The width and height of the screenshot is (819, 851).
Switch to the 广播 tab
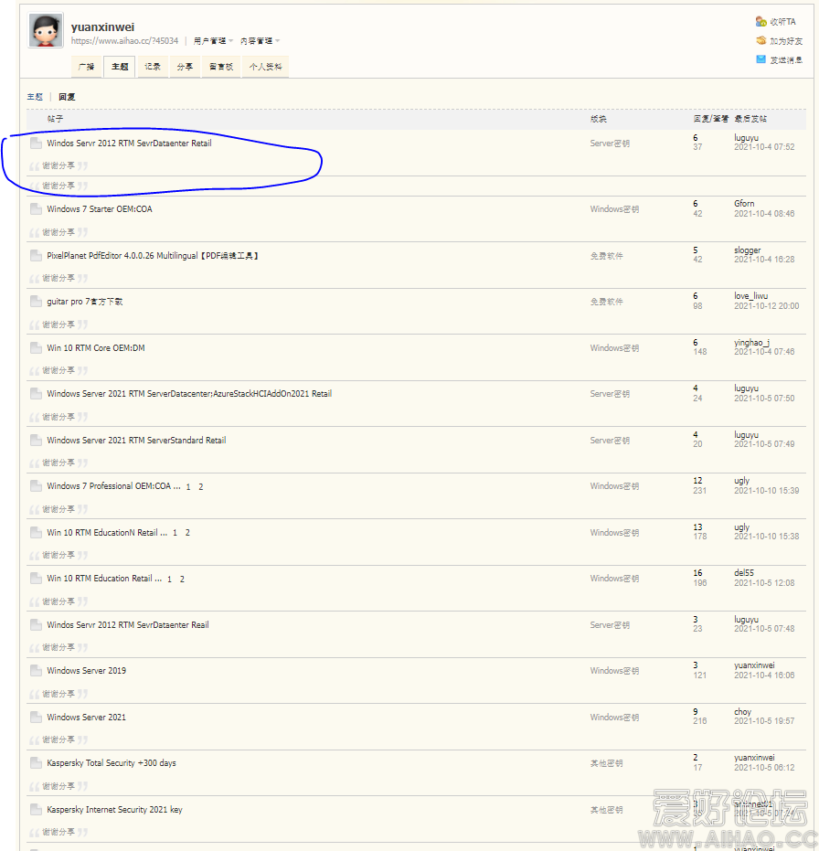[86, 67]
